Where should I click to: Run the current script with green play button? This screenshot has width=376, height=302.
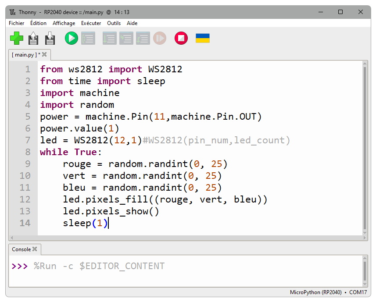point(71,39)
